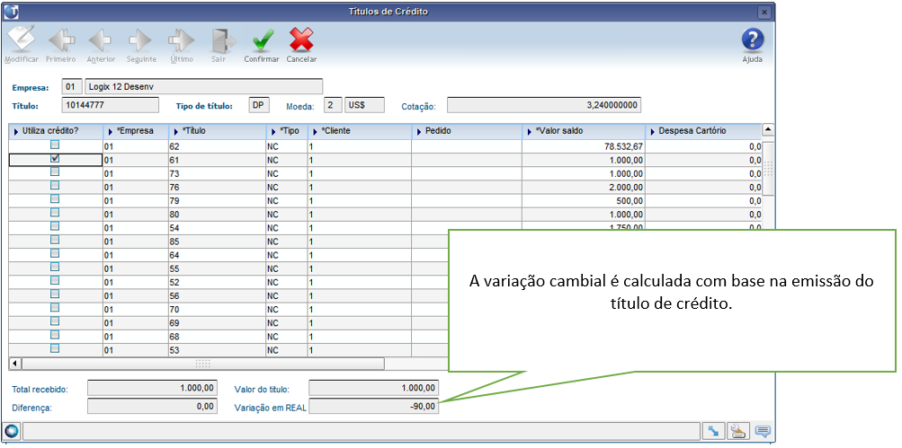Click the Variação em REAL field -90,00

(x=373, y=406)
